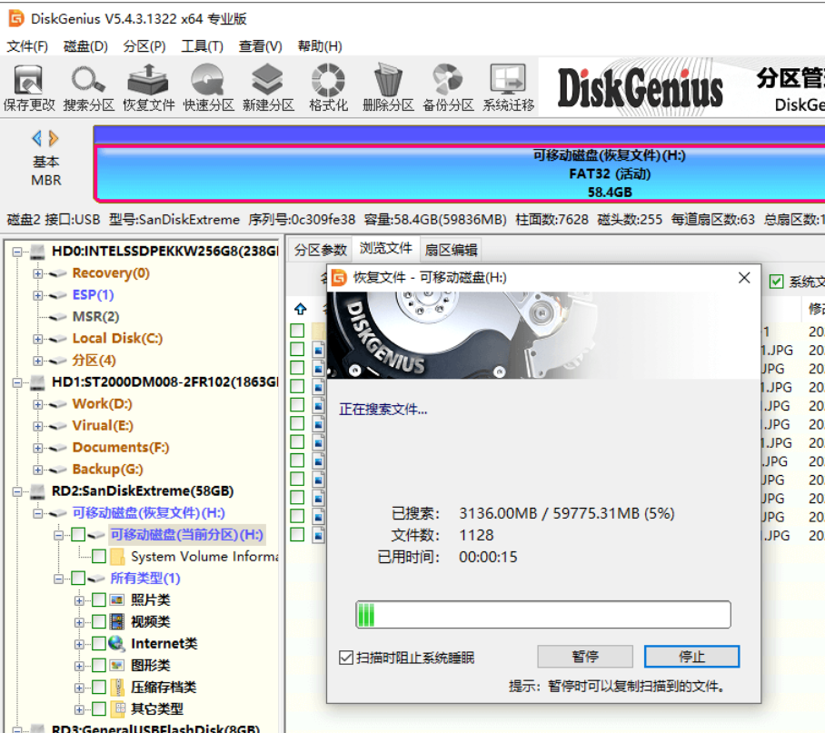Viewport: 825px width, 733px height.
Task: Switch to the 分区参数 tab
Action: click(x=321, y=250)
